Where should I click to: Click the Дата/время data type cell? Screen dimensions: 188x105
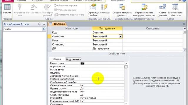(x=107, y=48)
